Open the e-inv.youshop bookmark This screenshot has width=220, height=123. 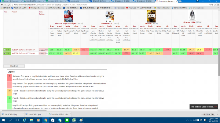pos(196,8)
